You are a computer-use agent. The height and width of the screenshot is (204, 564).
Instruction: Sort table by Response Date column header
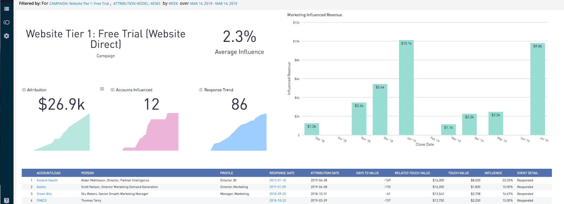click(282, 173)
